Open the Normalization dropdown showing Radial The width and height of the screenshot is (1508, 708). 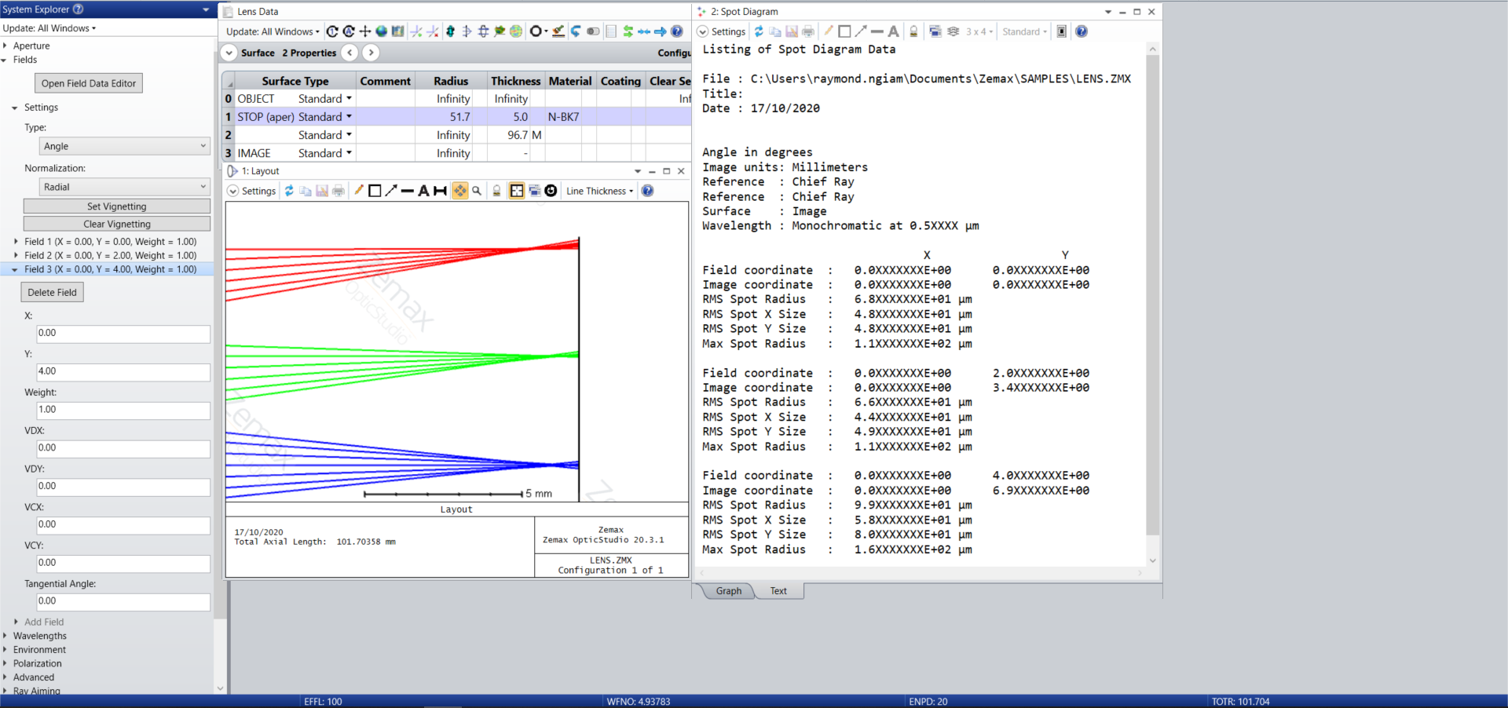pos(125,187)
